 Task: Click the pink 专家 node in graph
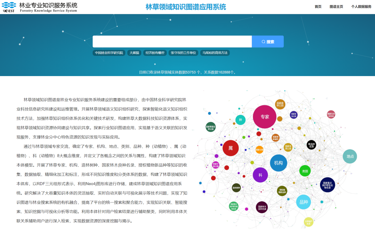tap(264, 117)
